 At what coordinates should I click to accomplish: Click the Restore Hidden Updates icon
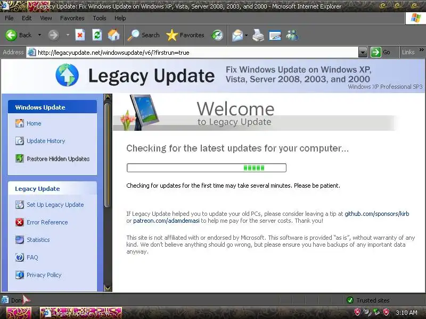tap(20, 158)
